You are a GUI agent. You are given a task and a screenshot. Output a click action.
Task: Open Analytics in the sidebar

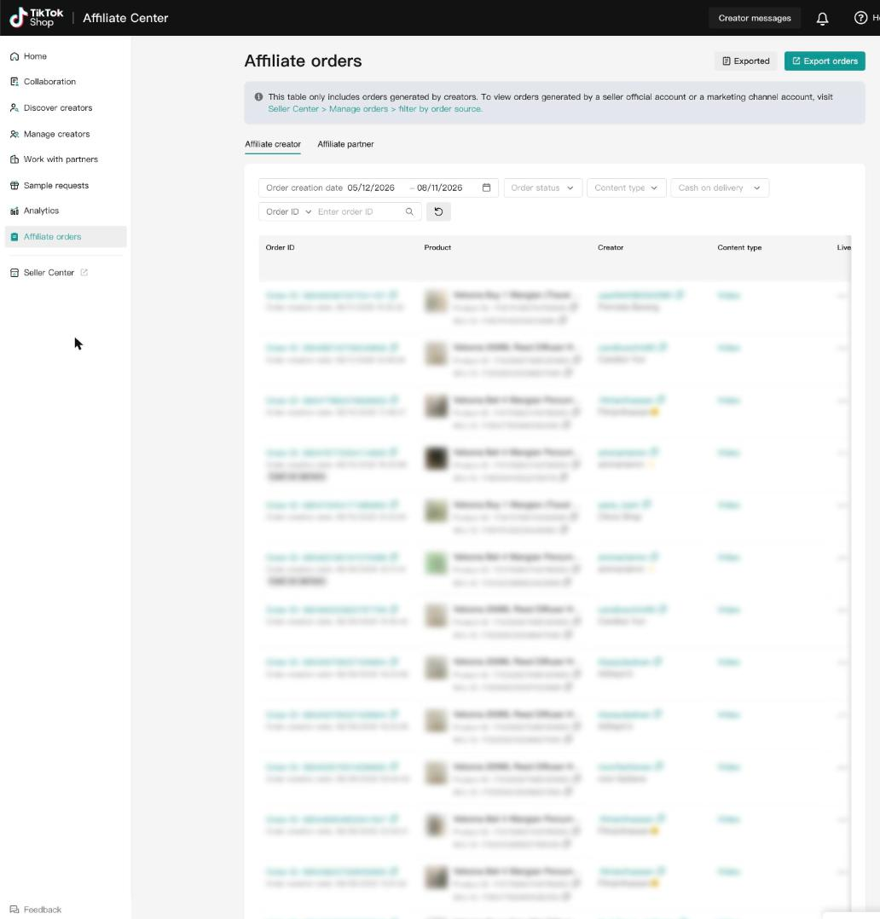41,211
